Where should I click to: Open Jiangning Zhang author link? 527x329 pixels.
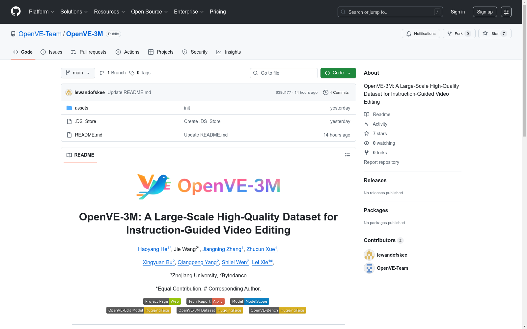223,249
